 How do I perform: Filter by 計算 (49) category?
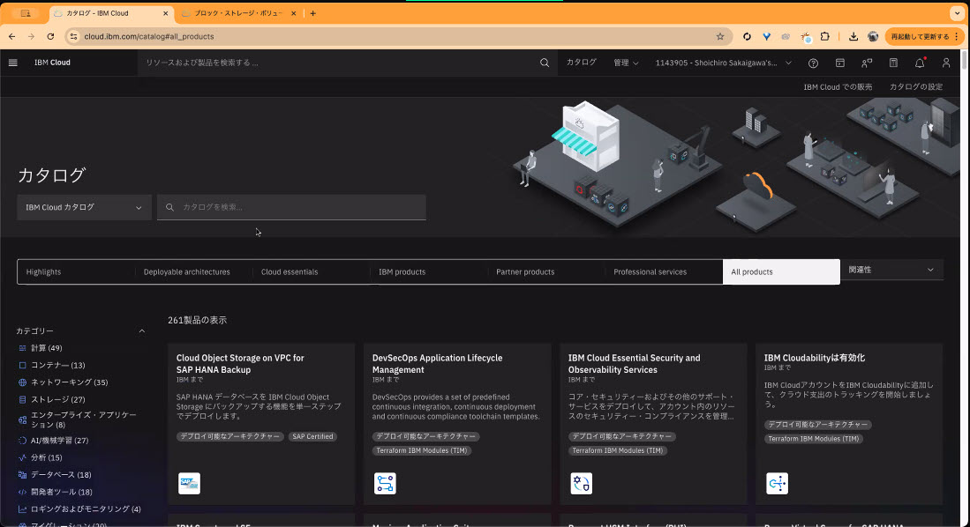[x=47, y=348]
